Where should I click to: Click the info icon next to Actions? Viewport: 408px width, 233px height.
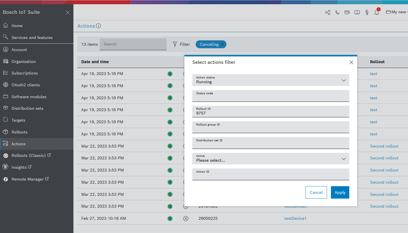pos(98,26)
